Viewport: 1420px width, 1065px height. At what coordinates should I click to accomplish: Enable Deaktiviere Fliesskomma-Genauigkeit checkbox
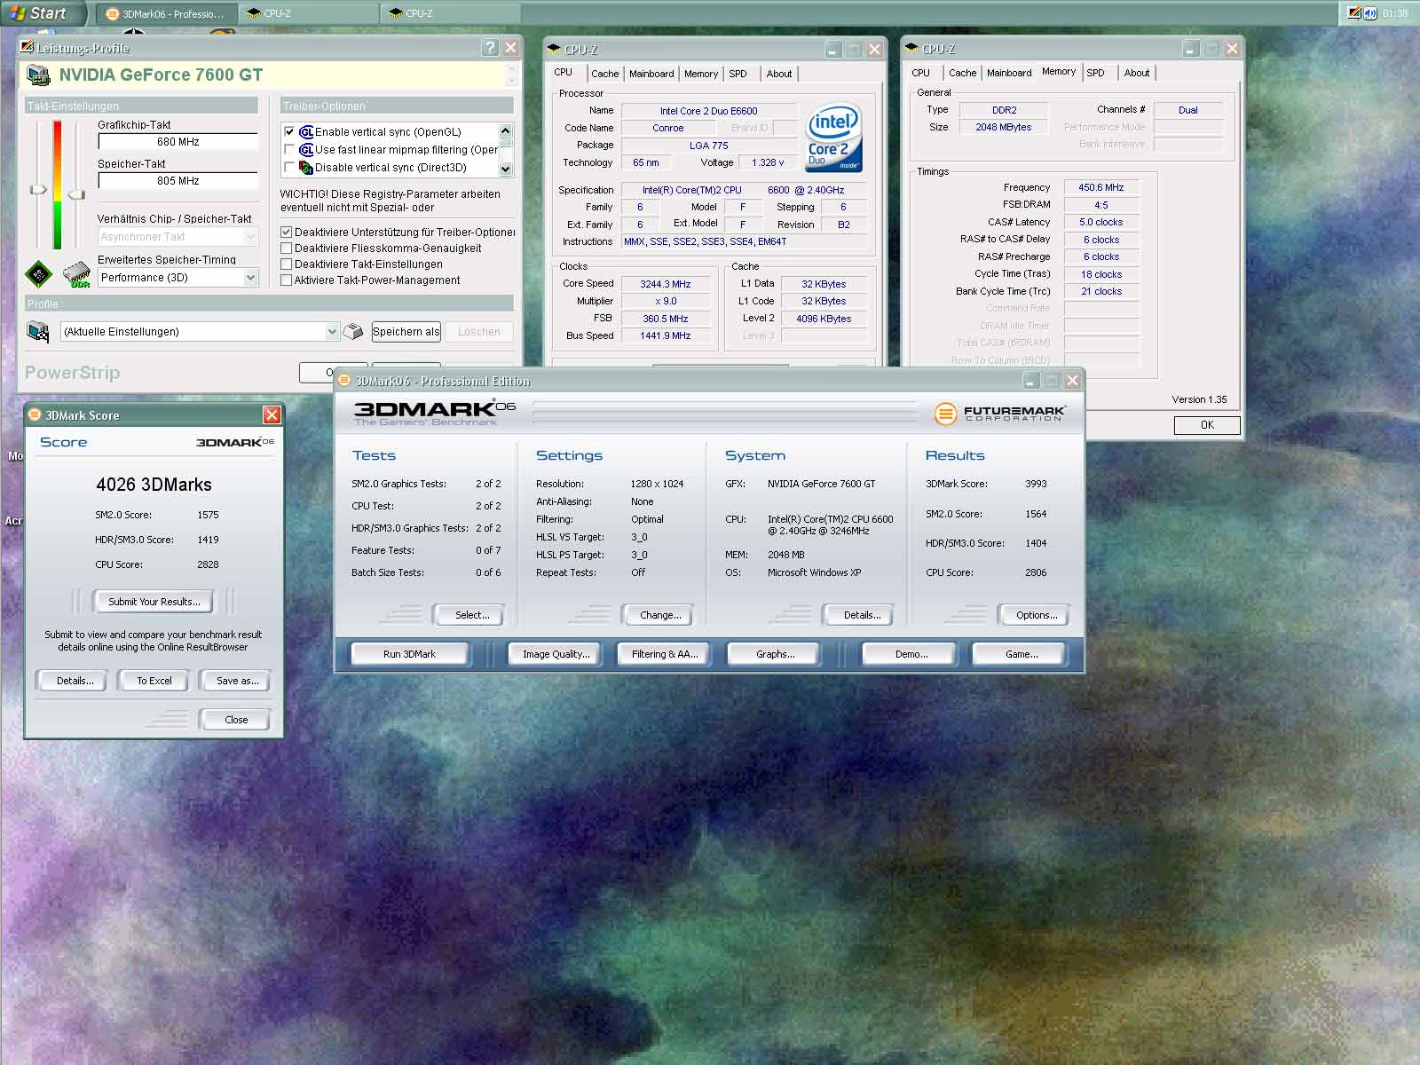coord(287,248)
